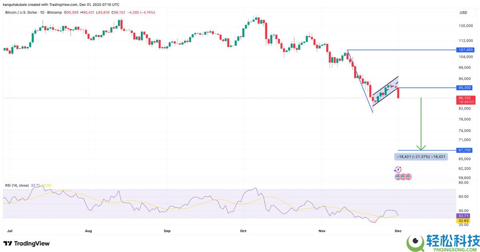Click the 67,700 target price label

465,150
